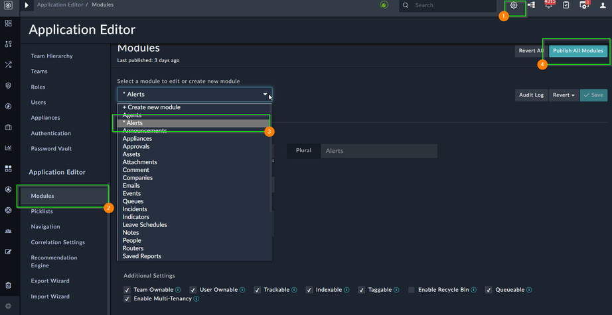Select * Alerts in the module list
The height and width of the screenshot is (315, 612).
194,123
